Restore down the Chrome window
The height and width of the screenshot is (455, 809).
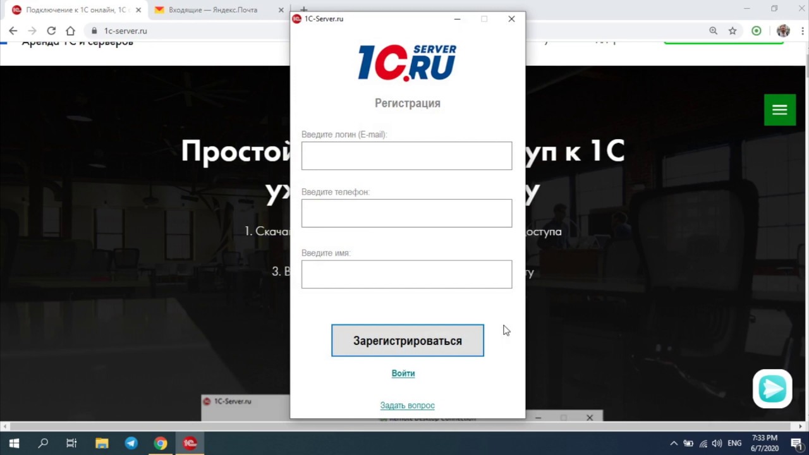[x=774, y=9]
